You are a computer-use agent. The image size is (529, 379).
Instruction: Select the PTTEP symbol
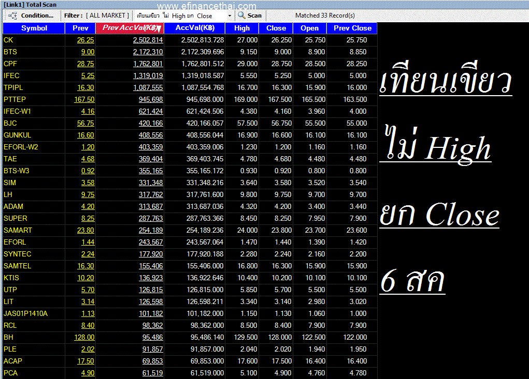coord(15,100)
